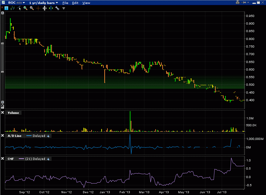Enable the crosshair cursor tool
The height and width of the screenshot is (195, 266).
[x=38, y=8]
